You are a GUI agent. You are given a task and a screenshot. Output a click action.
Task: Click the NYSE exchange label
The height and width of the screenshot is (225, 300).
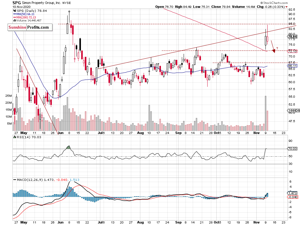pyautogui.click(x=67, y=3)
